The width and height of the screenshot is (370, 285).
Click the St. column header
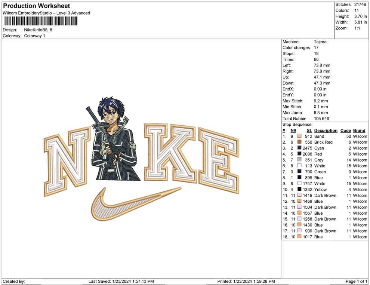click(309, 130)
